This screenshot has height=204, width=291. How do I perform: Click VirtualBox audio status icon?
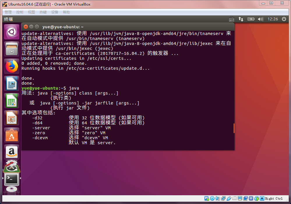(218, 198)
